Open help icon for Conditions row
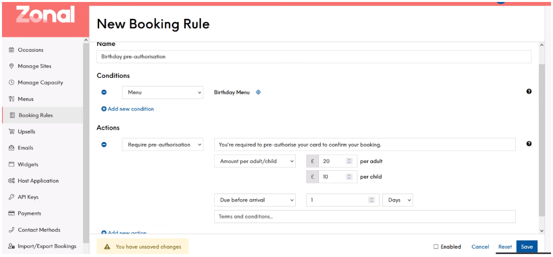This screenshot has width=553, height=257. (529, 92)
